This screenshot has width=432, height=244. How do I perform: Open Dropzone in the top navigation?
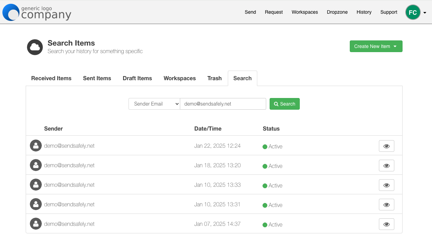pyautogui.click(x=337, y=12)
